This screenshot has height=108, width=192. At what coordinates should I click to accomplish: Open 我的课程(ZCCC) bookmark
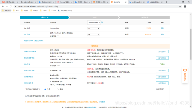pos(65,11)
